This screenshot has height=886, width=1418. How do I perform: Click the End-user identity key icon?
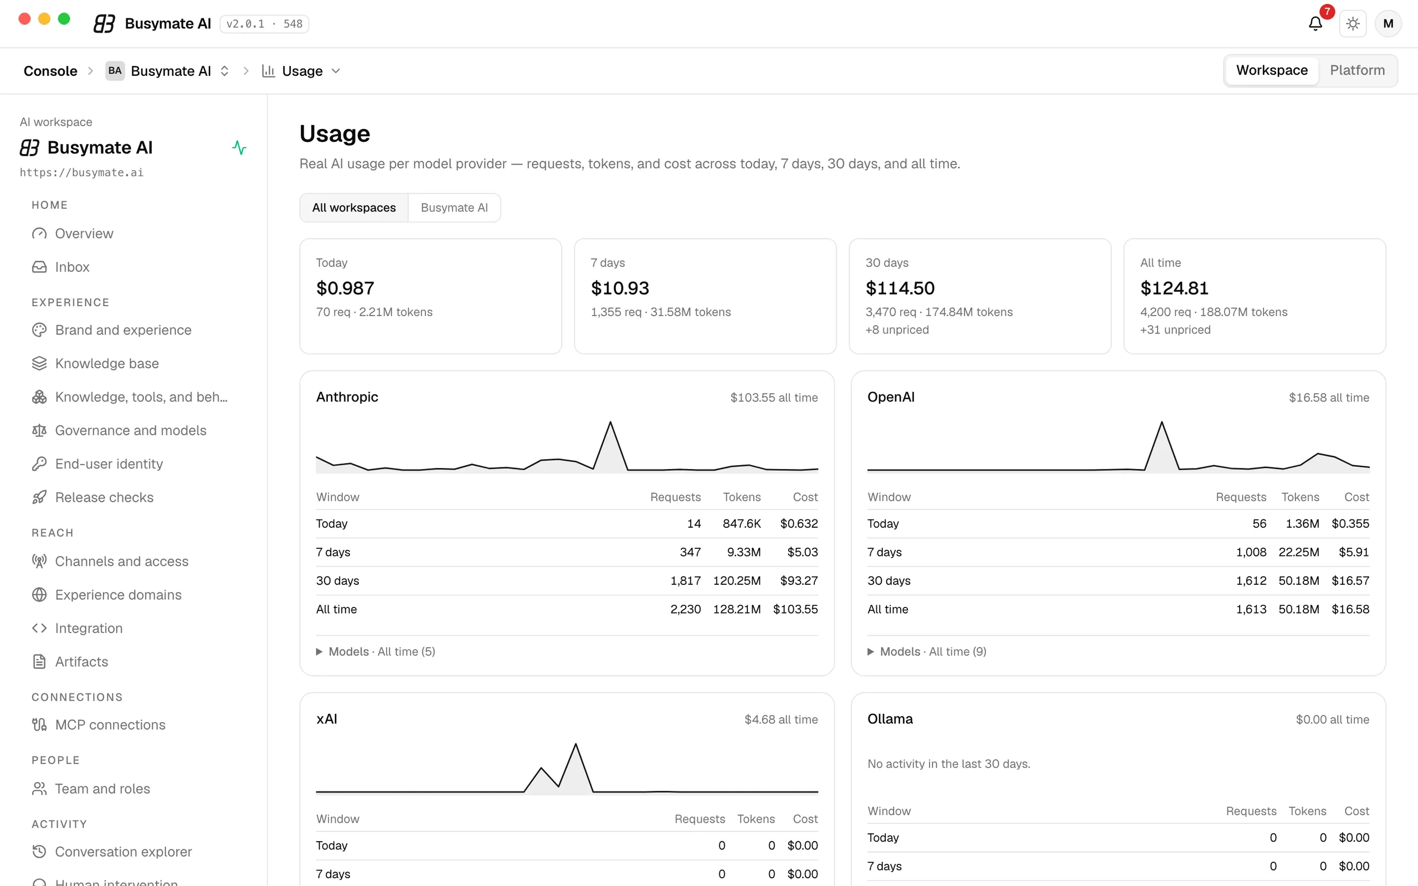39,463
